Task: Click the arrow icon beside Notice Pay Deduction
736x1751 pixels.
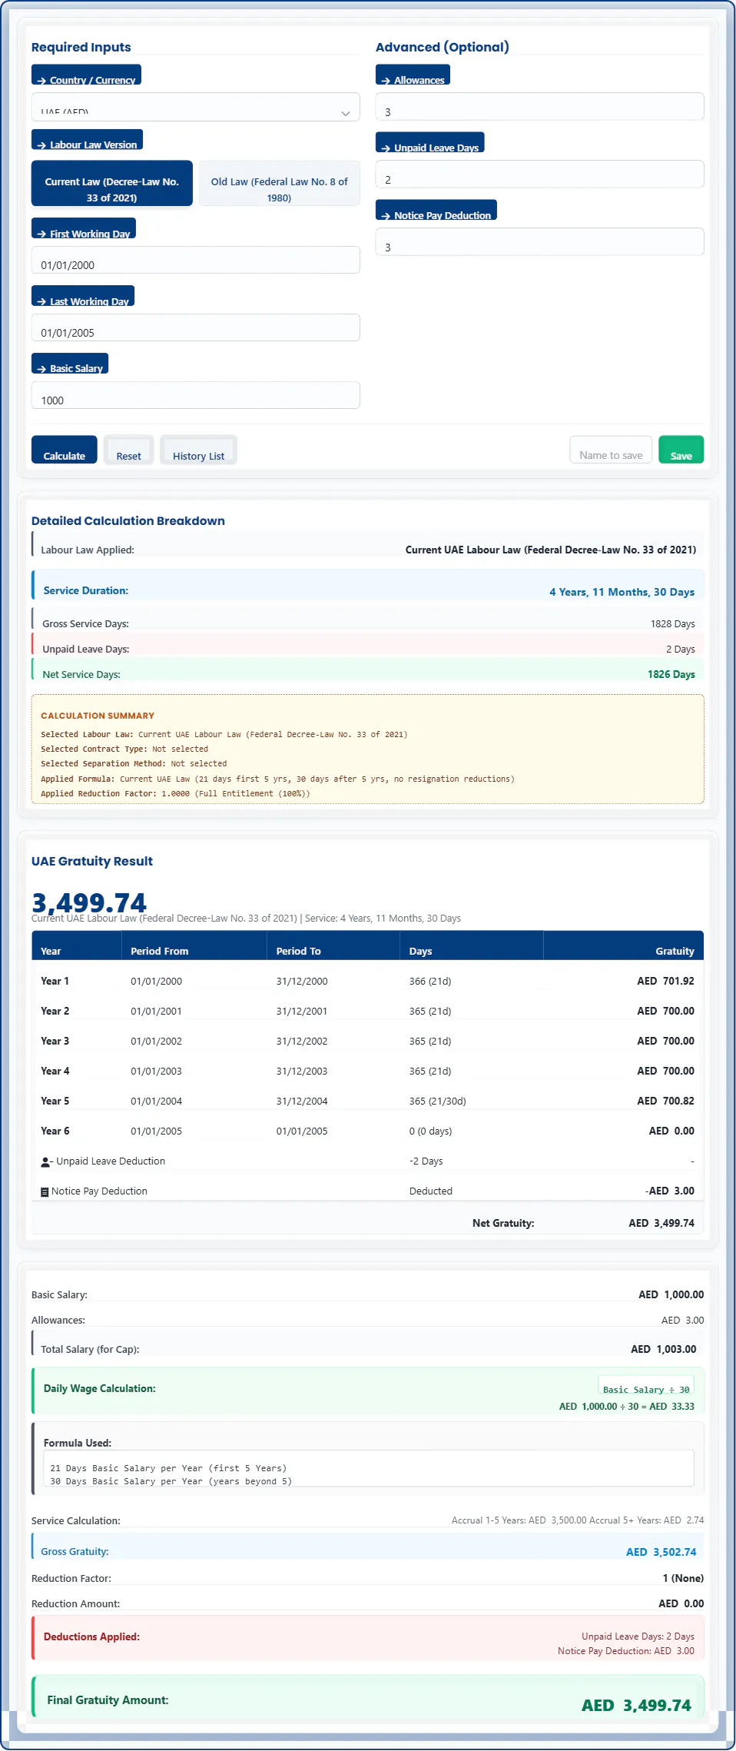Action: coord(386,216)
